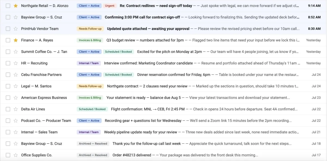Star the Legal M. Santos email
Screen dimensions: 327x161
pyautogui.click(x=16, y=86)
